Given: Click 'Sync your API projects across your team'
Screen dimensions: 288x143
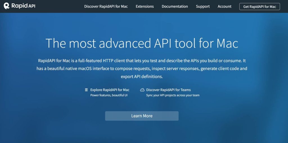Looking at the screenshot, I should point(173,95).
